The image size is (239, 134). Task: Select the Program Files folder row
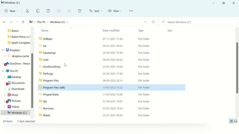111,80
